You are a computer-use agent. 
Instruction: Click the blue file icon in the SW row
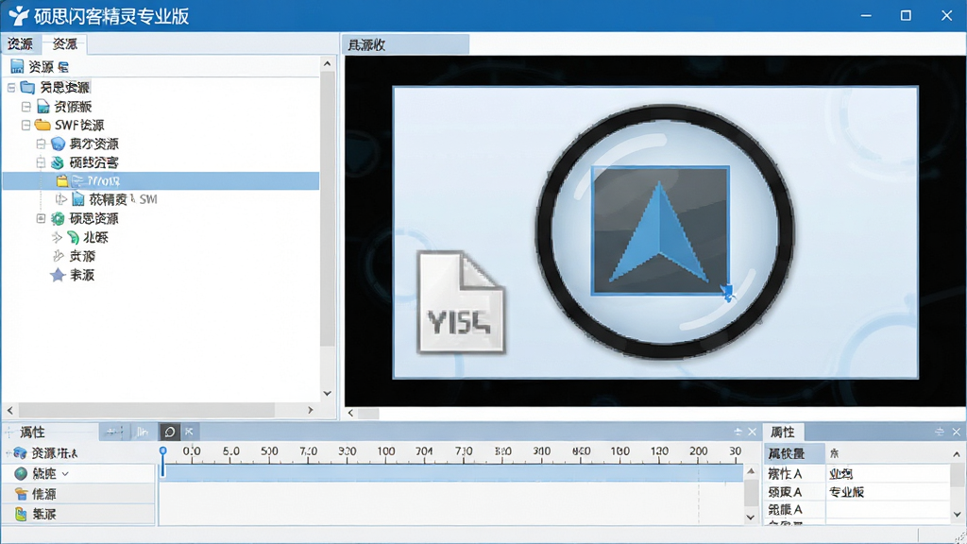77,199
